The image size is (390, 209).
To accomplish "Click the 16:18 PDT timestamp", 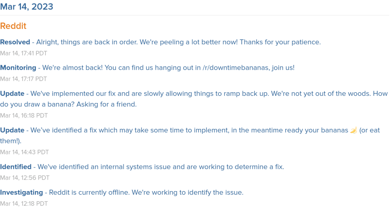I will pos(24,115).
